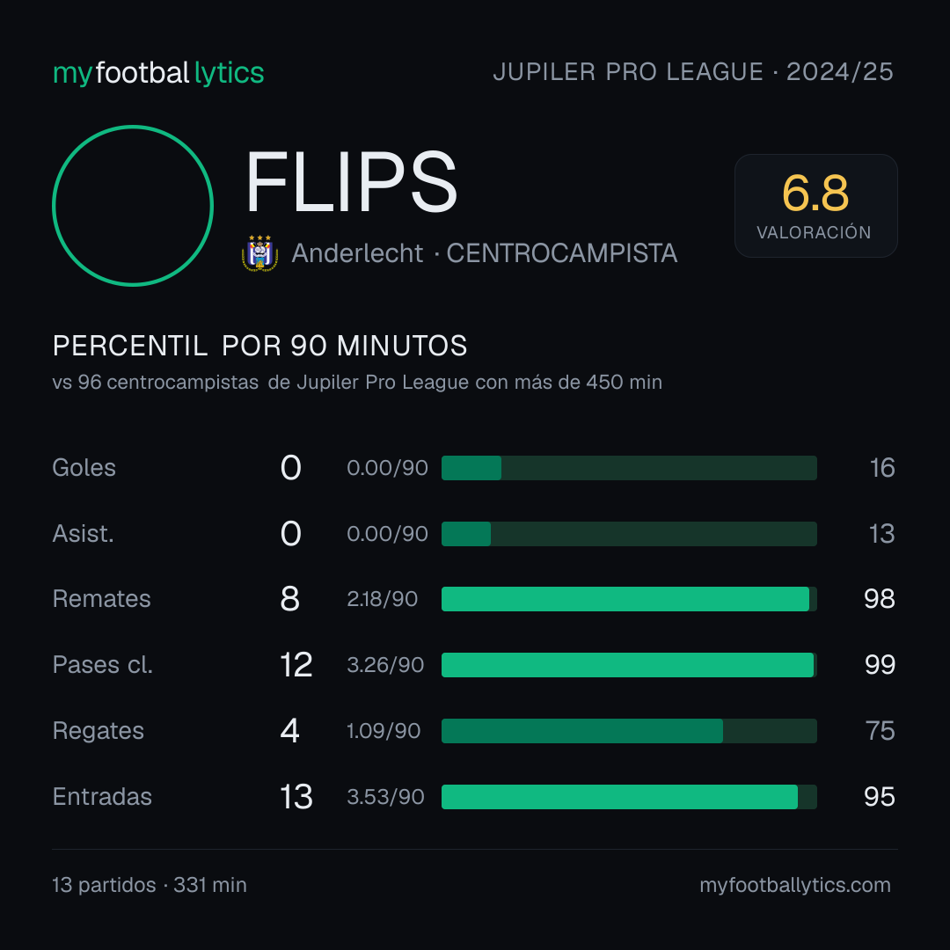
Task: Click the Percentil por 90 minutos title
Action: [x=259, y=346]
